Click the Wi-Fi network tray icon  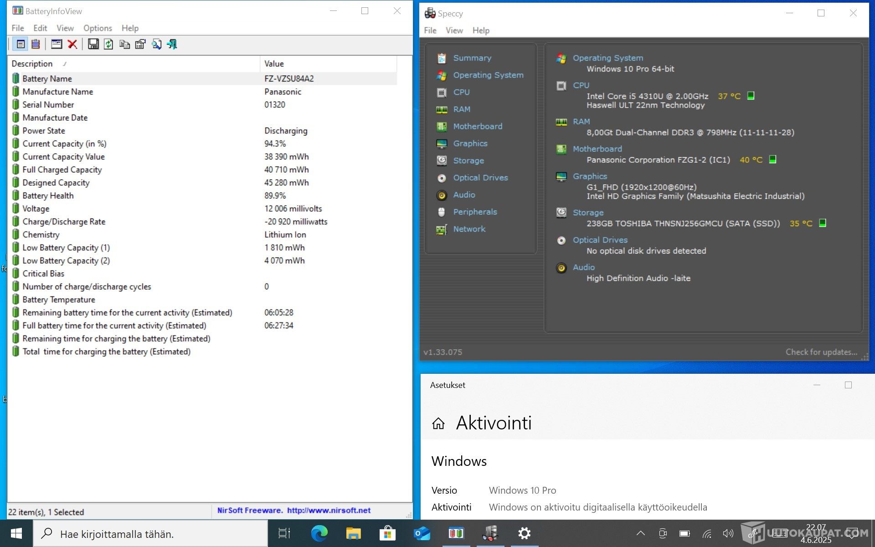pos(706,533)
